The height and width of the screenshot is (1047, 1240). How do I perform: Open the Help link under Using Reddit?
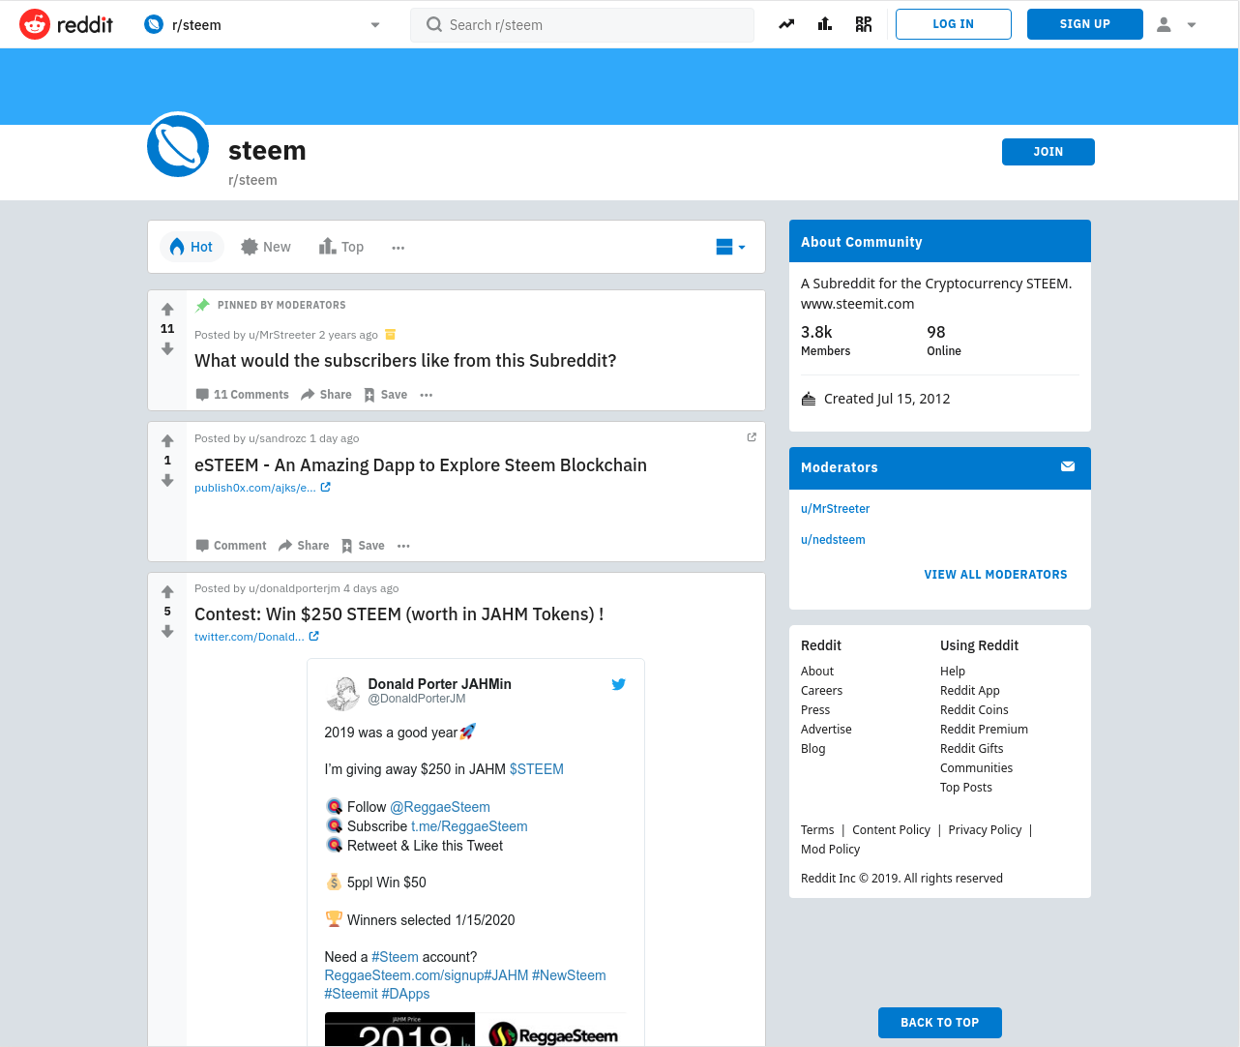[x=953, y=672]
